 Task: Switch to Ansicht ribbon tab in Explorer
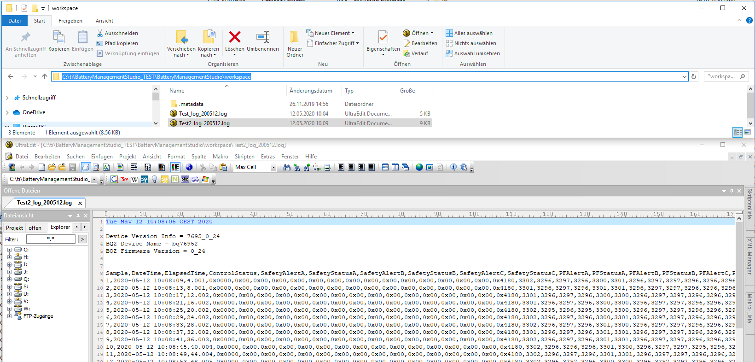tap(105, 21)
